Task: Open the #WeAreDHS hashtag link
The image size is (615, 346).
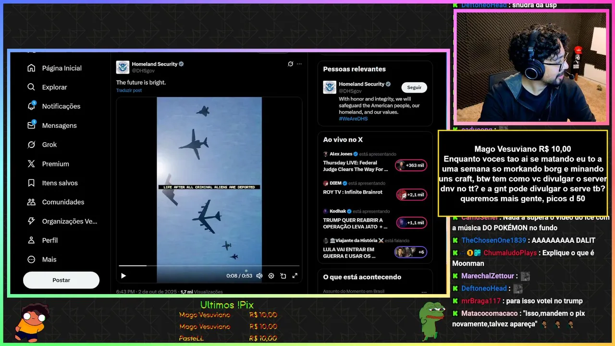Action: [353, 119]
